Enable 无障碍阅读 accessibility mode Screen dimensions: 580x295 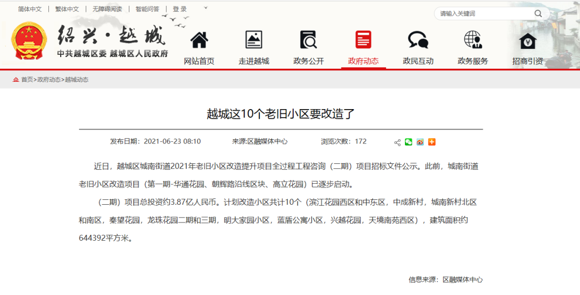pos(107,9)
